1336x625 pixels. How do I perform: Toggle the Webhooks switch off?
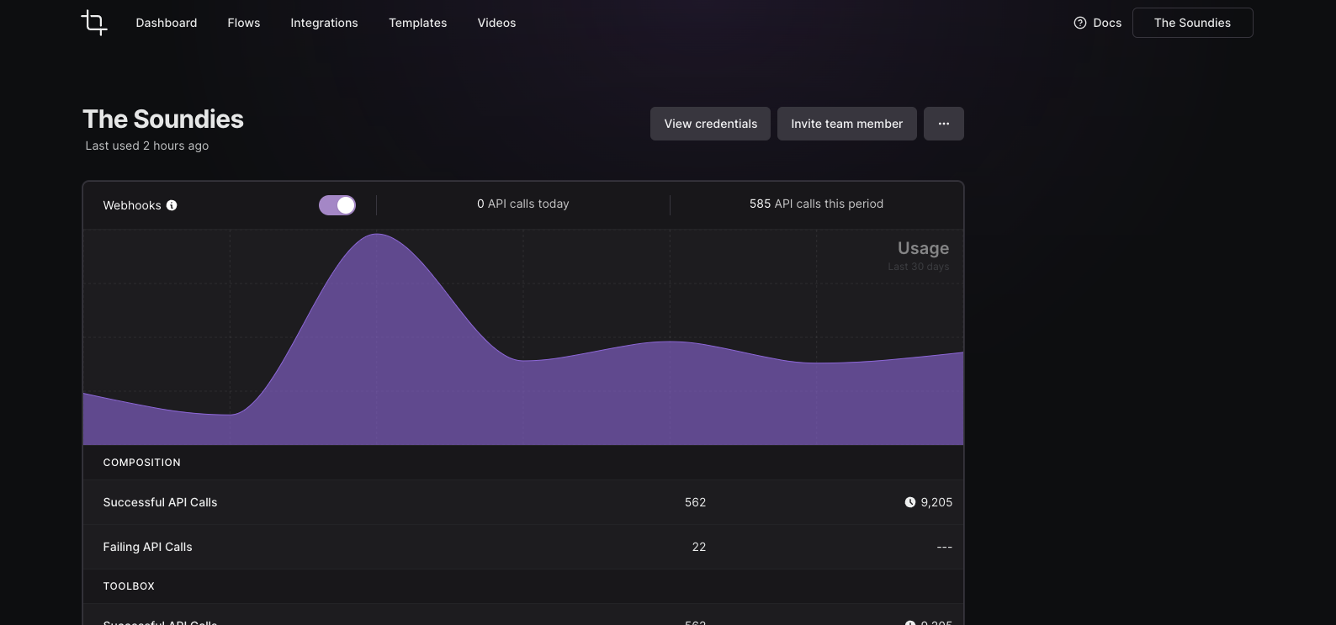337,205
